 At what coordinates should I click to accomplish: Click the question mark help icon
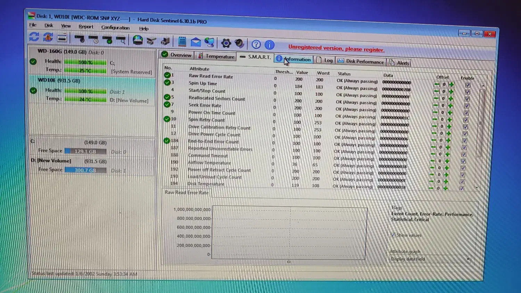coord(256,44)
